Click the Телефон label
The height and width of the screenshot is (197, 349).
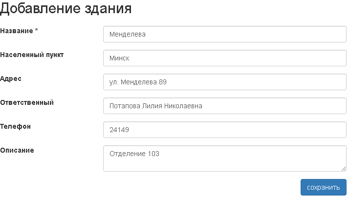(x=15, y=126)
